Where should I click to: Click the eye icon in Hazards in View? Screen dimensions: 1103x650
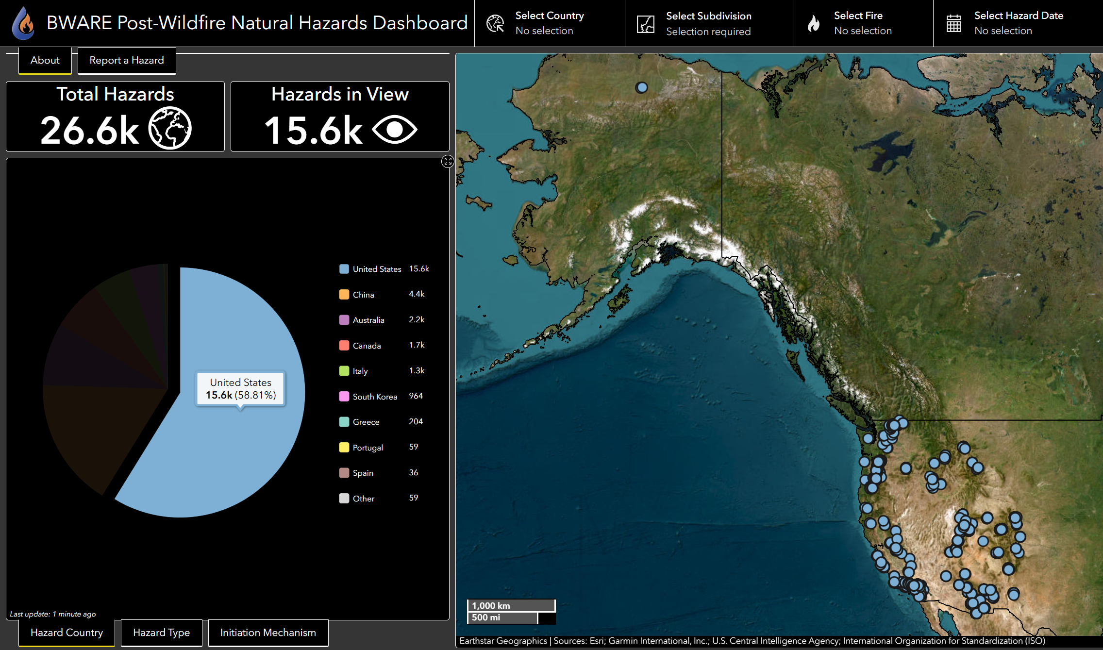click(x=394, y=129)
